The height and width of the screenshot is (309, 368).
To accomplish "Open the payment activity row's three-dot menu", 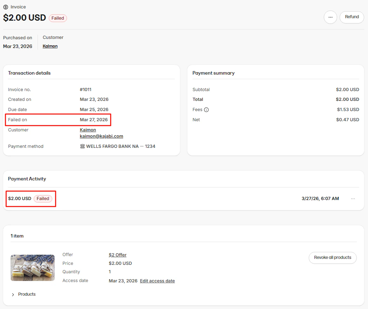I will click(x=353, y=199).
